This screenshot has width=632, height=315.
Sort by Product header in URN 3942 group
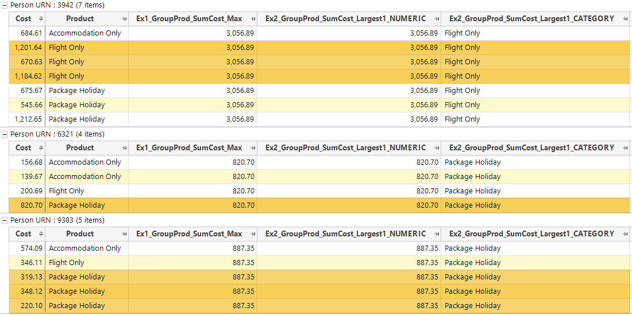(x=80, y=18)
